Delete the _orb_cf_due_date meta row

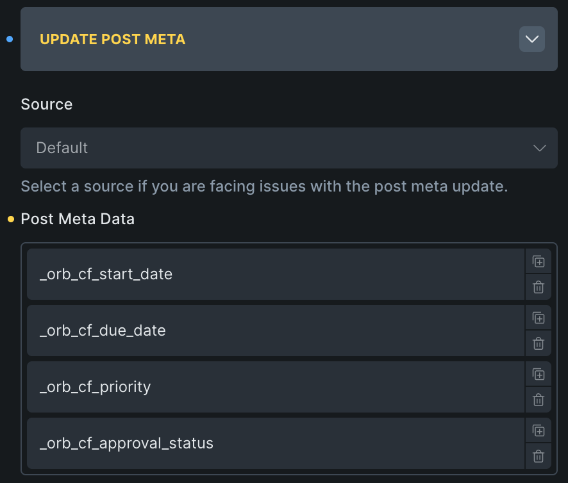[x=539, y=344]
